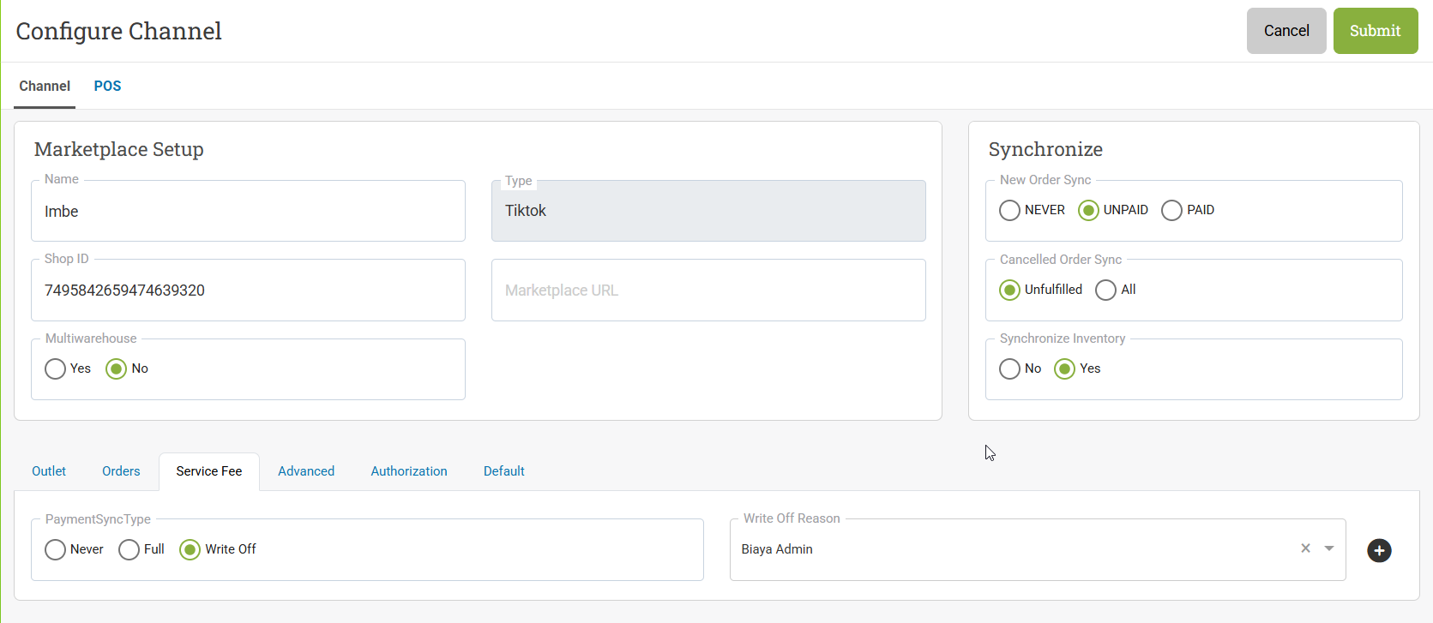Open the Outlet tab
This screenshot has width=1433, height=623.
49,471
